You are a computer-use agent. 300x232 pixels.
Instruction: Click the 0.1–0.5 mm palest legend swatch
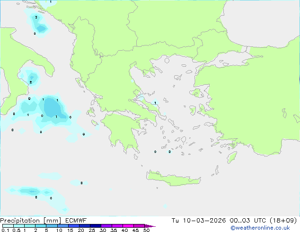[x=8, y=226]
